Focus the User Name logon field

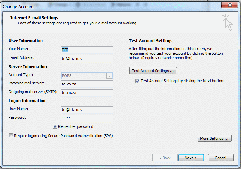87,110
